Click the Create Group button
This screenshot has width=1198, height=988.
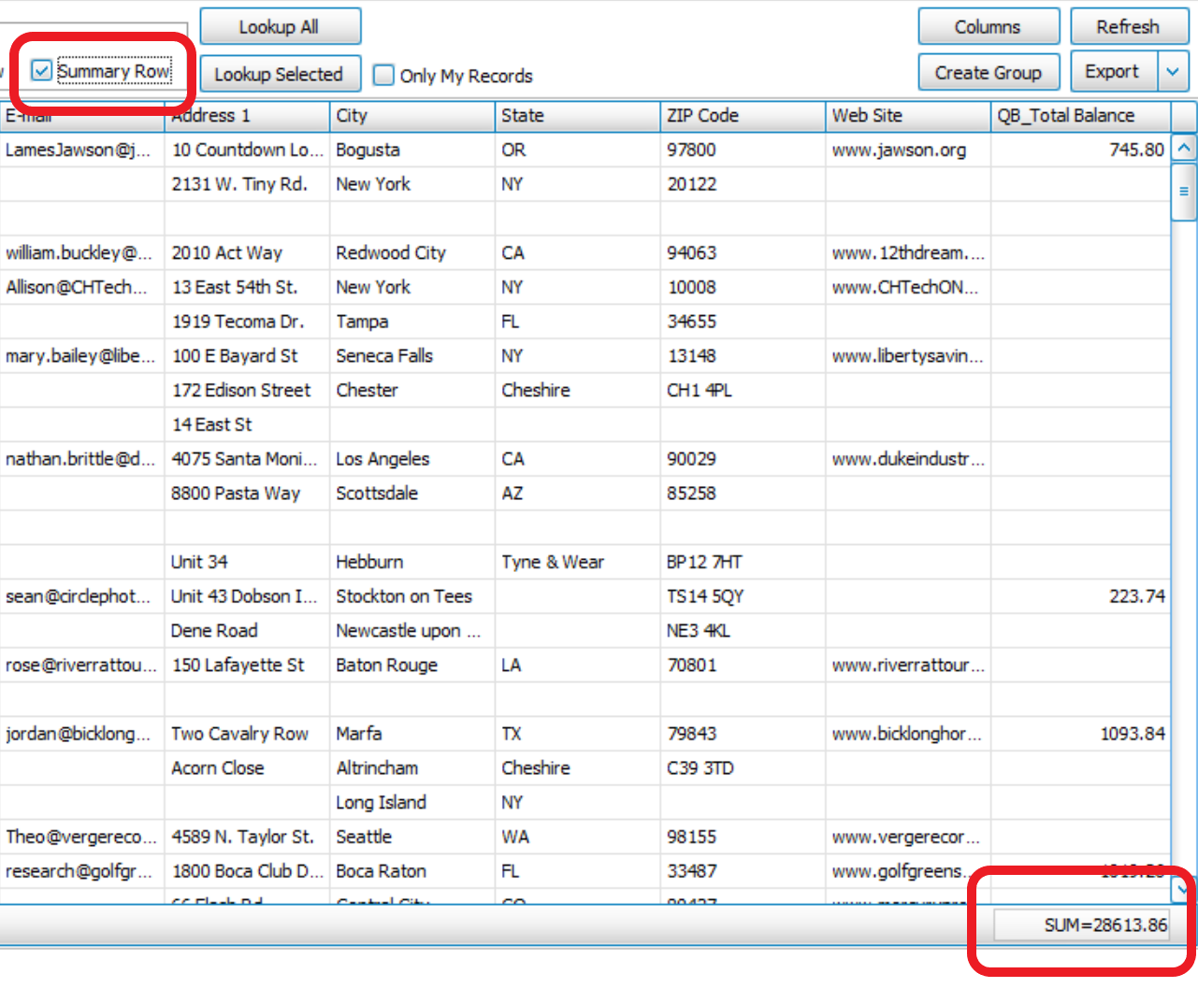point(988,73)
